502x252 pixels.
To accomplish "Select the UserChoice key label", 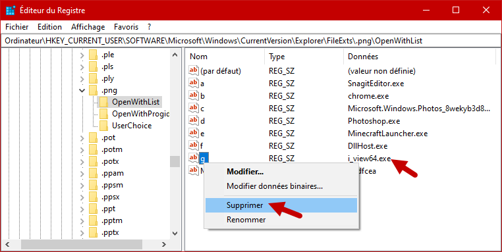I will (132, 126).
